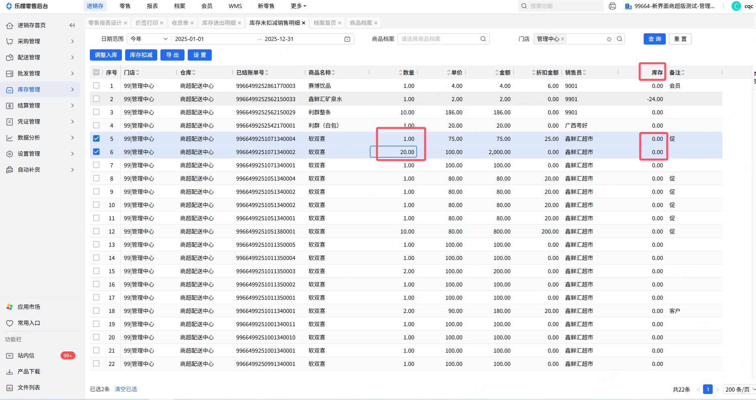Toggle the select-all header checkbox

[x=96, y=73]
